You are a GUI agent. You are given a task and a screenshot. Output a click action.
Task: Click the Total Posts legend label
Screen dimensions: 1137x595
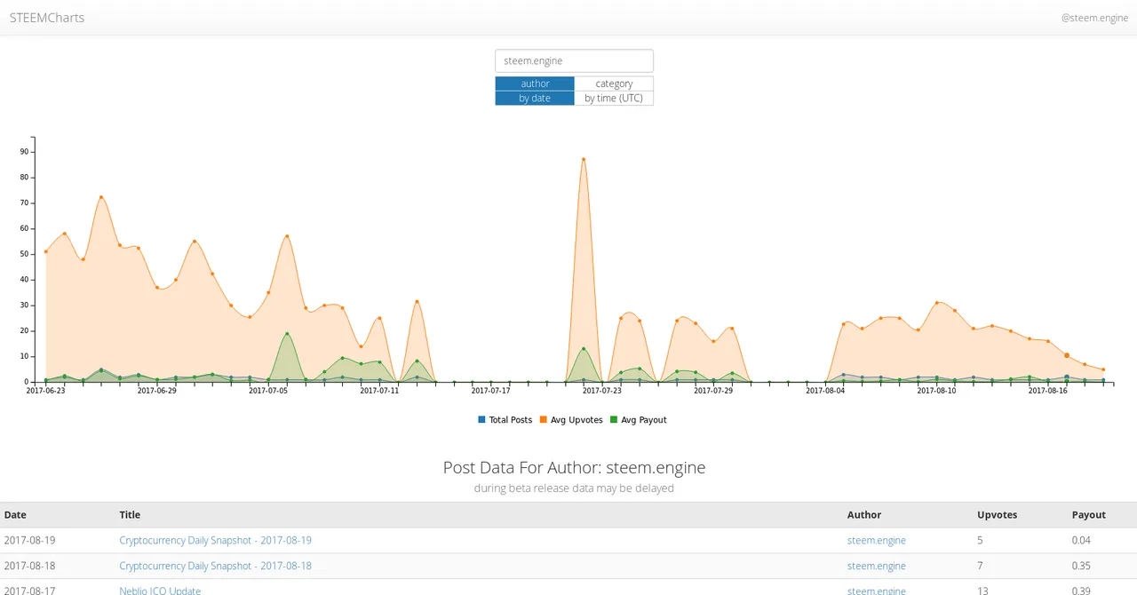pyautogui.click(x=511, y=420)
